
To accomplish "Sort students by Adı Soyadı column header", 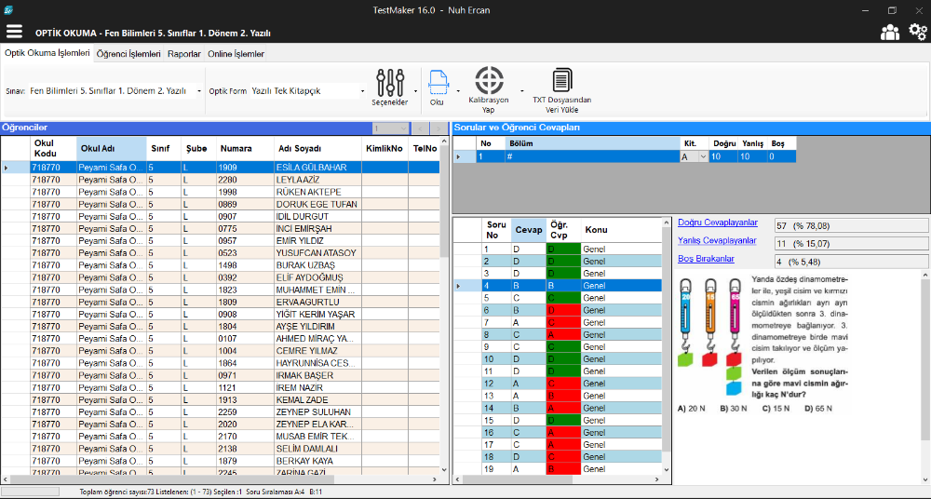I will click(x=299, y=148).
